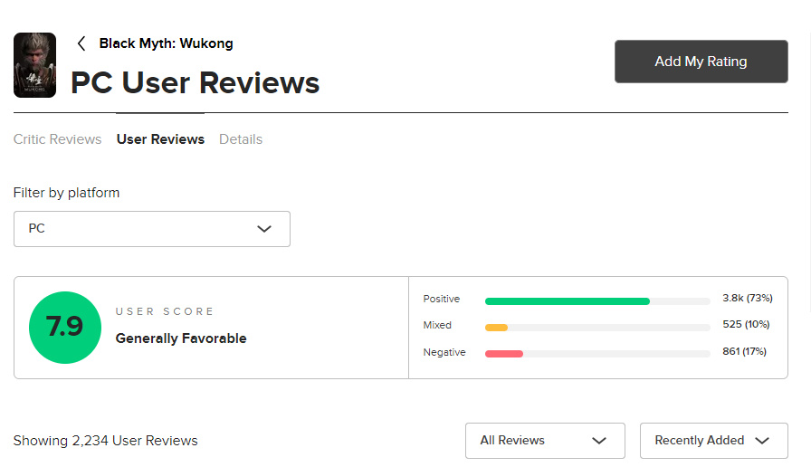Click the red Negative rating bar

[x=504, y=354]
